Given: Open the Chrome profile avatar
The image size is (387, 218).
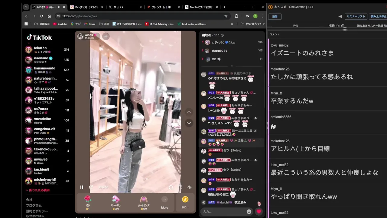Looking at the screenshot, I should 255,16.
